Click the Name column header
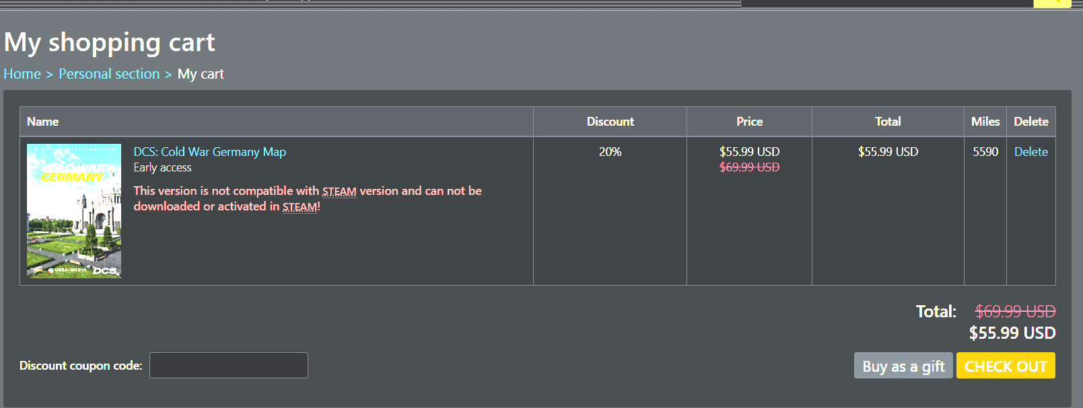This screenshot has width=1083, height=408. [x=42, y=122]
